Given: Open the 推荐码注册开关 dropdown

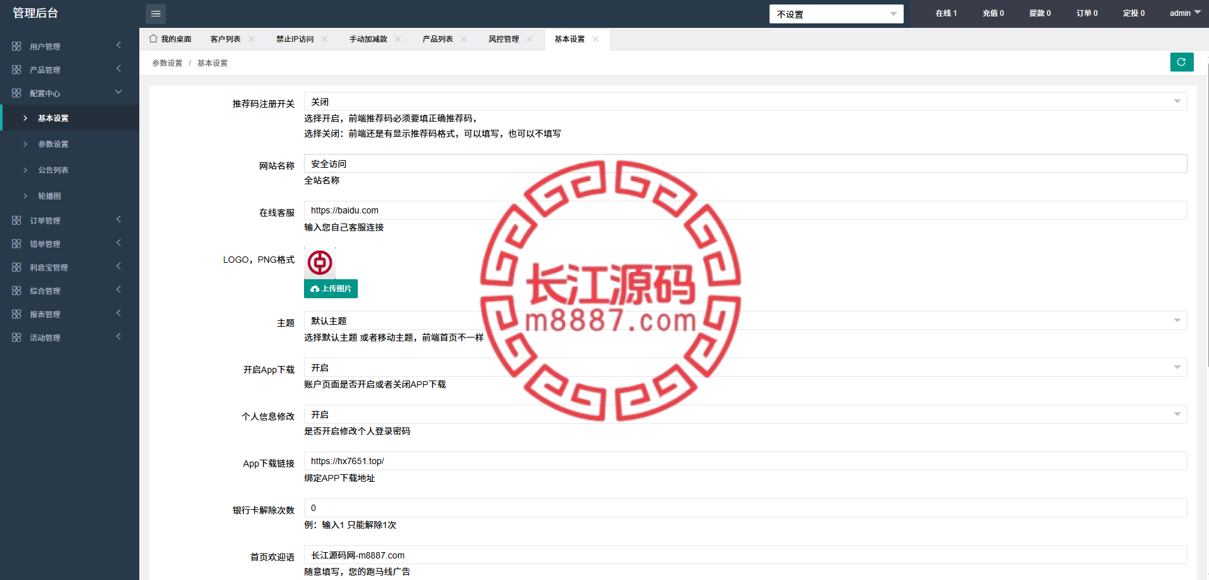Looking at the screenshot, I should [x=745, y=101].
